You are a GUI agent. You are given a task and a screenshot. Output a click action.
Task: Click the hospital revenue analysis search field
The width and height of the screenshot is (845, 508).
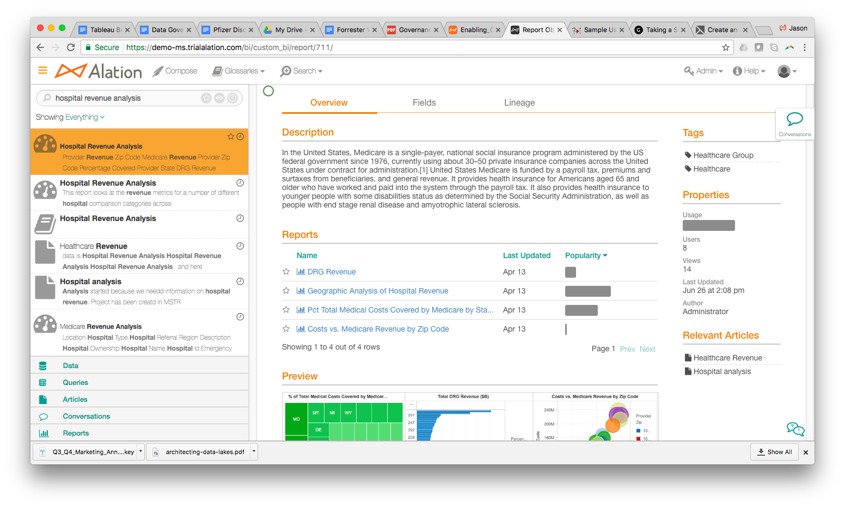125,98
